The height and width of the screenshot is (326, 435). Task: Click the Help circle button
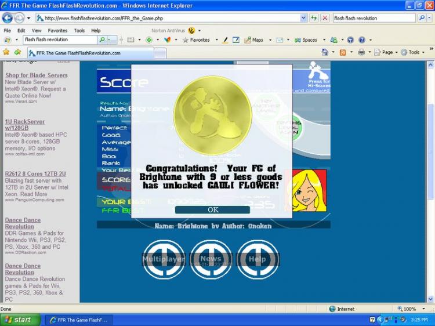tap(258, 259)
